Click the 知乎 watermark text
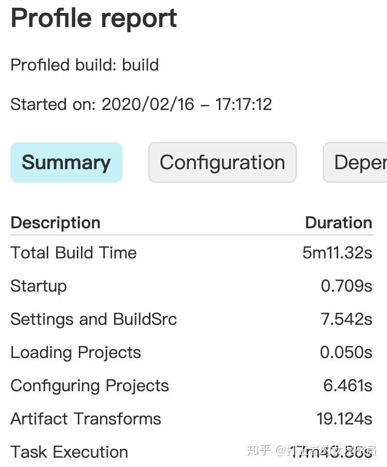The height and width of the screenshot is (467, 387). (x=259, y=451)
